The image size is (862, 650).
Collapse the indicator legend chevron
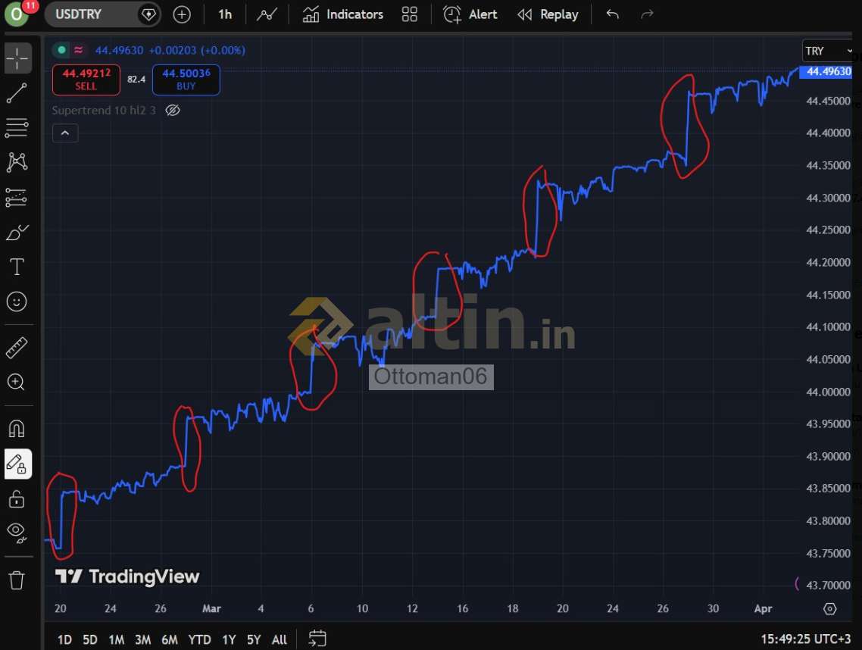[x=65, y=133]
